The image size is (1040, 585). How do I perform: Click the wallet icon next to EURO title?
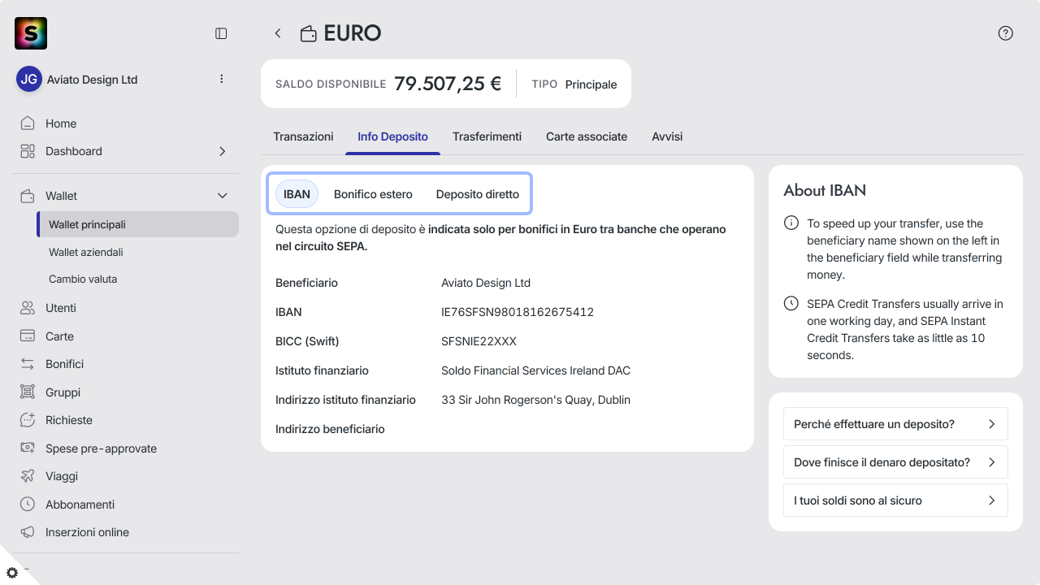pos(309,33)
